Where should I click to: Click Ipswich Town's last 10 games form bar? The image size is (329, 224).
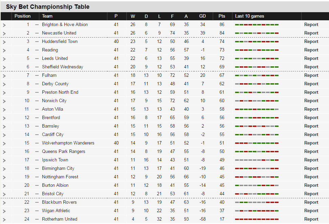pyautogui.click(x=257, y=160)
